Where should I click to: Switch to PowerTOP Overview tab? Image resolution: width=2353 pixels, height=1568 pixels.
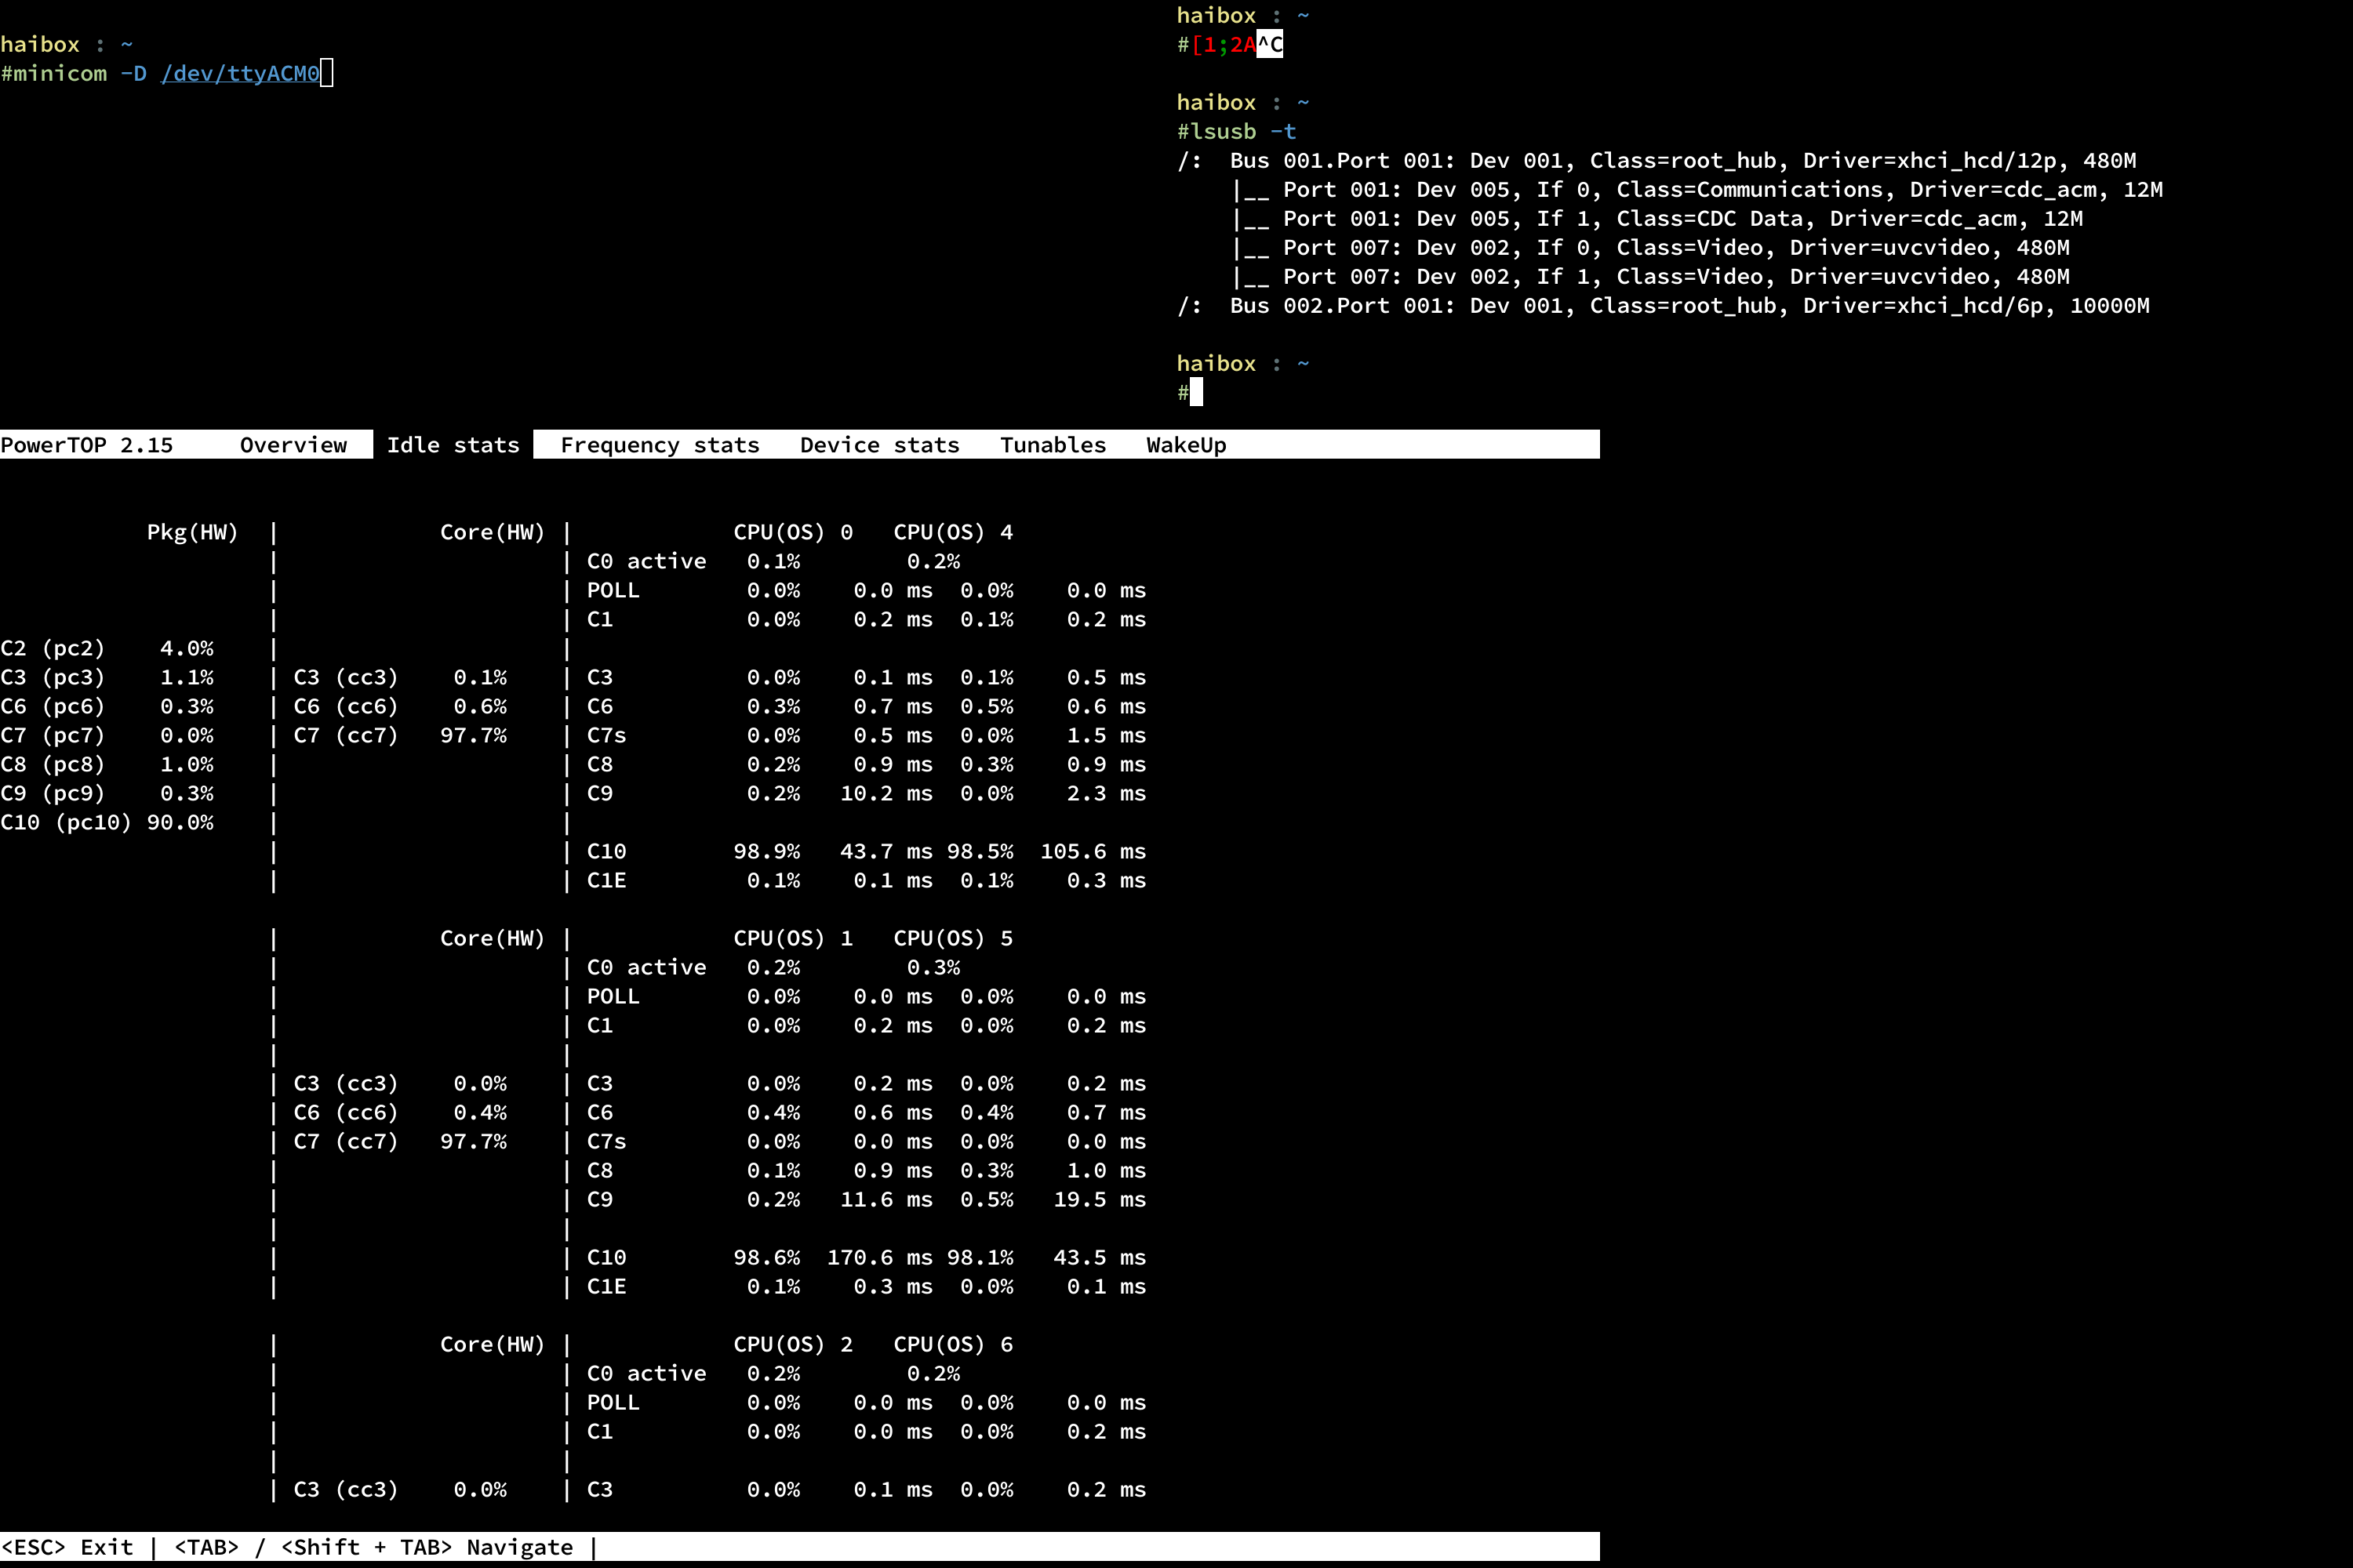tap(293, 445)
